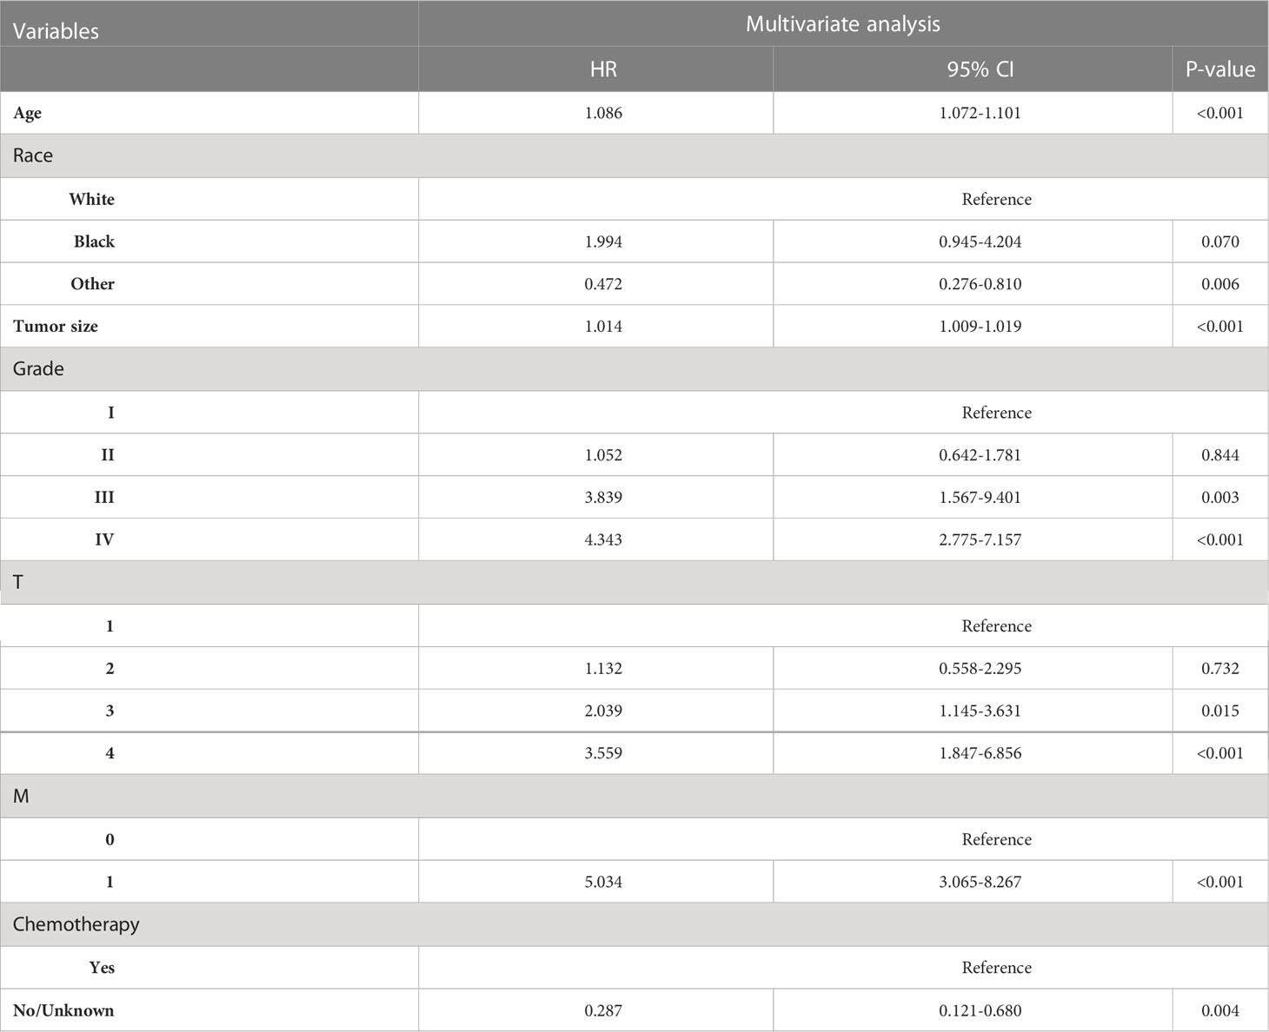Click CI value 1.847-6.856

[980, 754]
